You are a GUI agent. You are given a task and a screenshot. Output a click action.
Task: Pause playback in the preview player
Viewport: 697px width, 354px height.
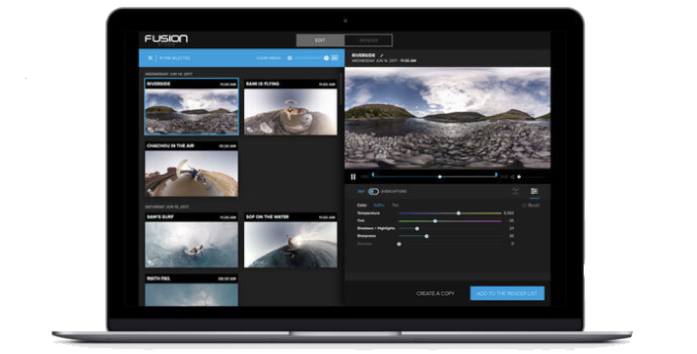click(x=353, y=177)
